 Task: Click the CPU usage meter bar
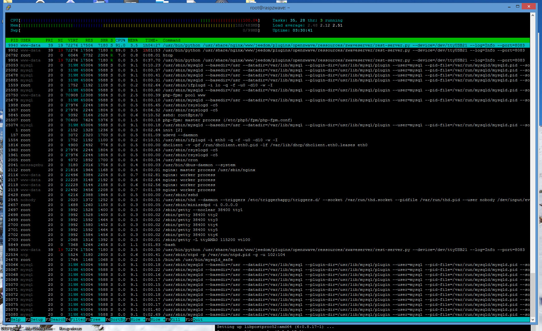(x=135, y=20)
